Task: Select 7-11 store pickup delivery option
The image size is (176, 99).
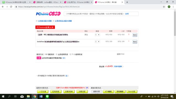Action: [x=70, y=54]
